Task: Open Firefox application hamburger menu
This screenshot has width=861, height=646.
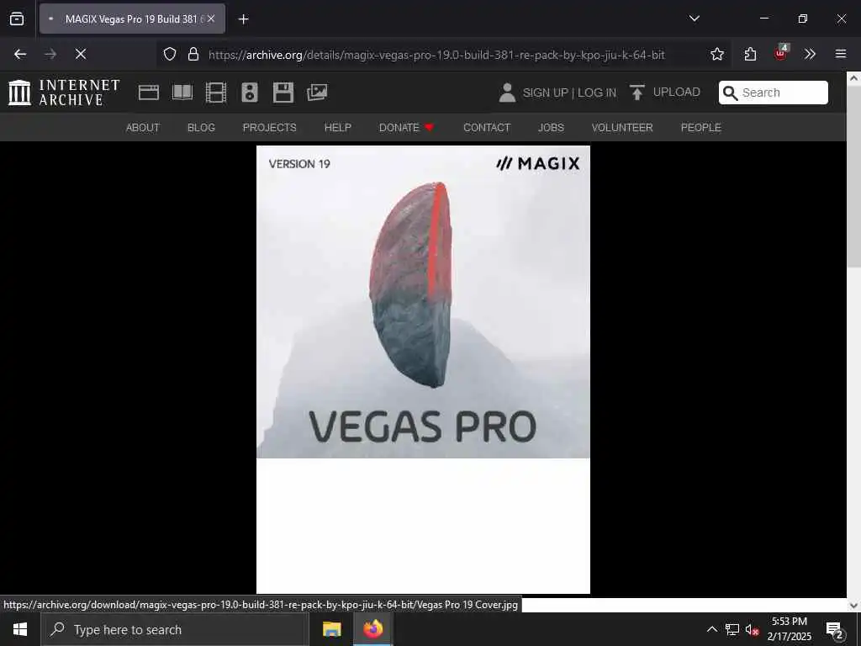Action: coord(840,54)
